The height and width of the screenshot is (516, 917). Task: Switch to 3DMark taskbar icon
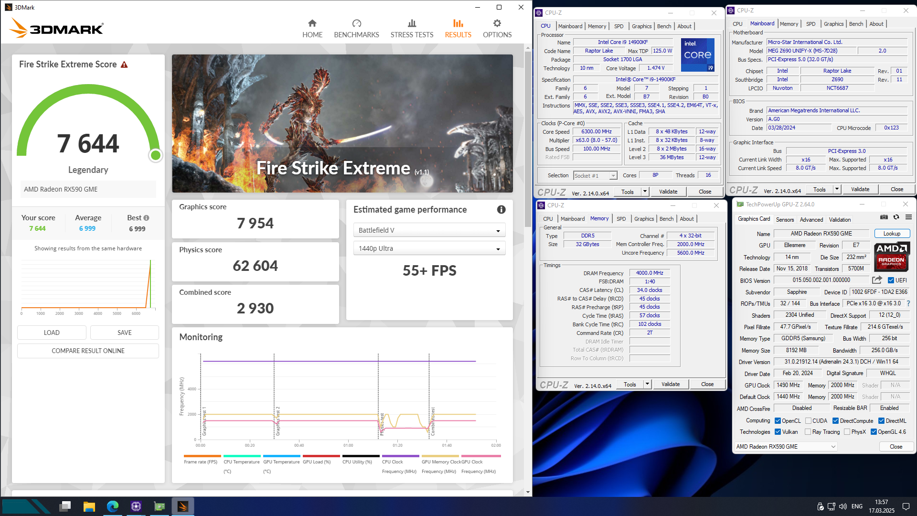click(183, 506)
